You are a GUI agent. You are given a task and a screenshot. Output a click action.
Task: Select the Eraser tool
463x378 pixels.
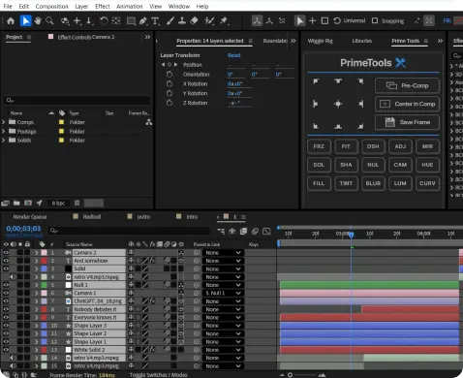tap(194, 21)
